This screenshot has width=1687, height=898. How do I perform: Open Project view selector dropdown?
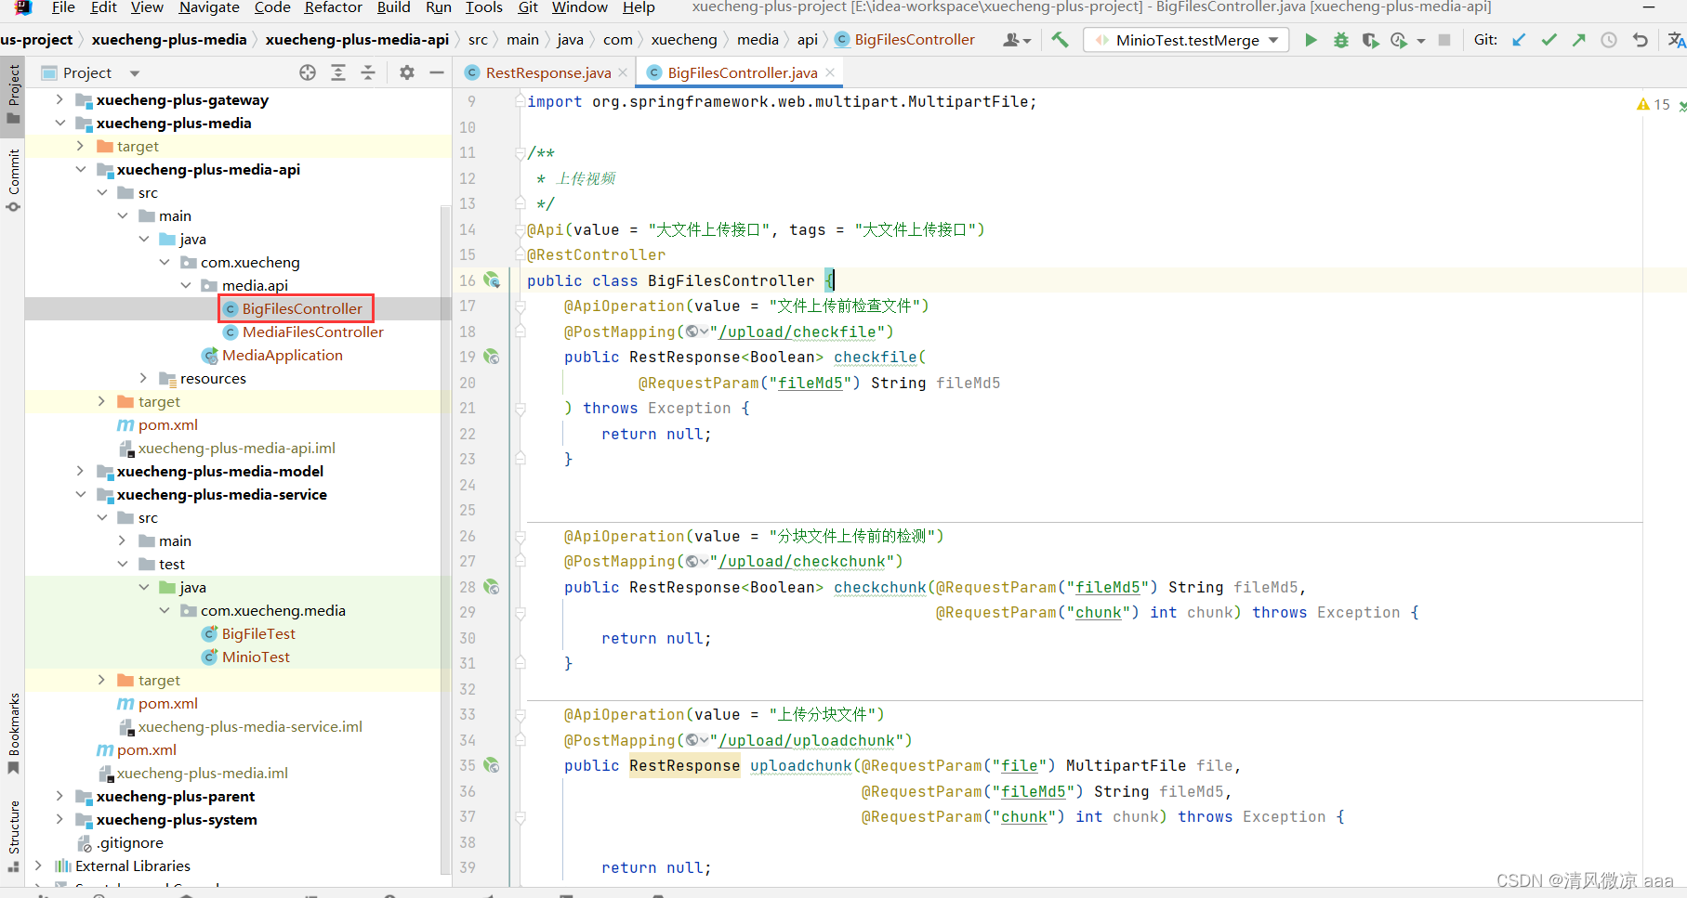click(91, 72)
